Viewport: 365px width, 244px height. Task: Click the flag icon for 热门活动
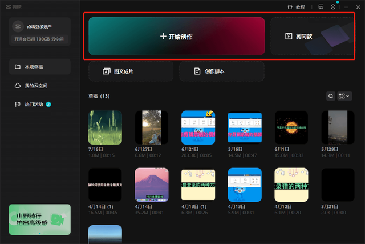[18, 104]
